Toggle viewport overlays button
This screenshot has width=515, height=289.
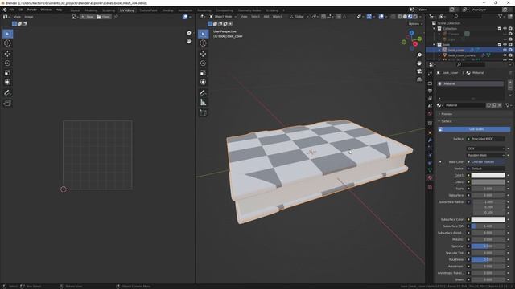click(381, 17)
